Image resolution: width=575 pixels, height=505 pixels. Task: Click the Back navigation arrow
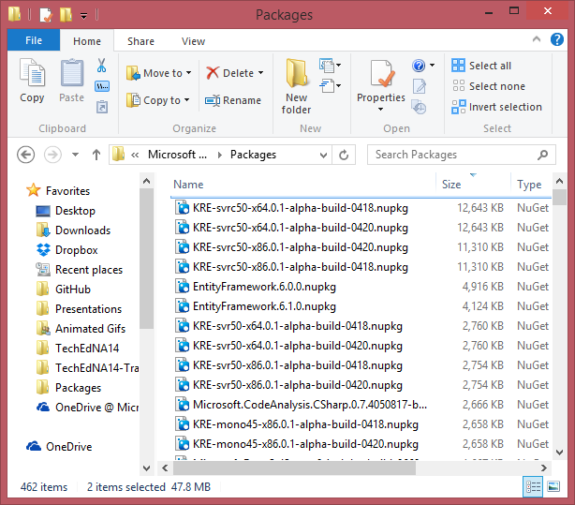click(25, 155)
